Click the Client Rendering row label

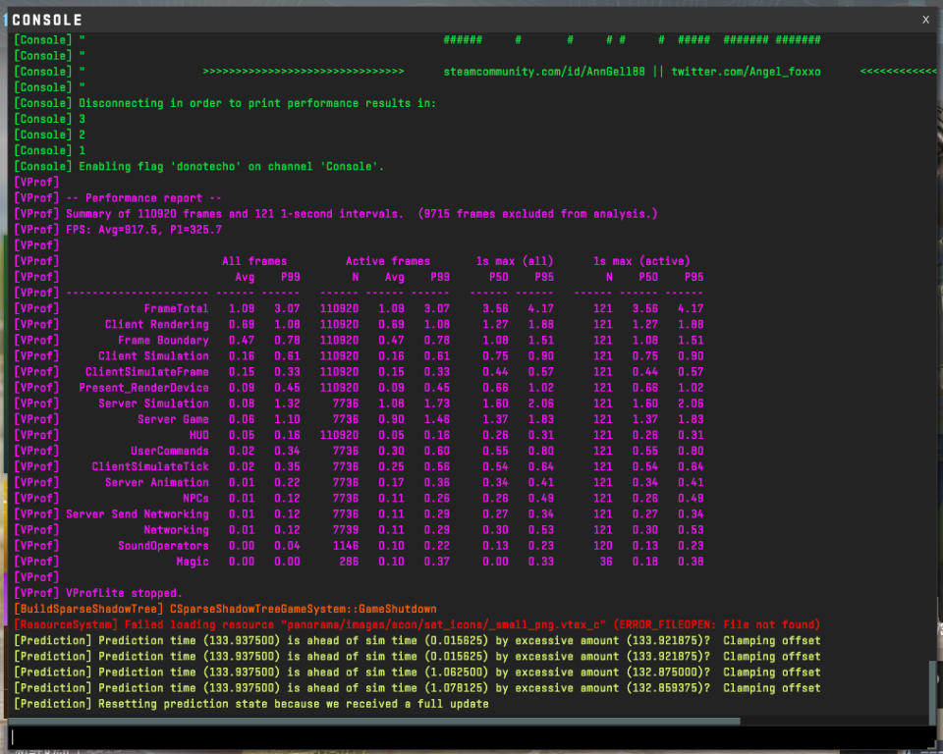click(156, 324)
